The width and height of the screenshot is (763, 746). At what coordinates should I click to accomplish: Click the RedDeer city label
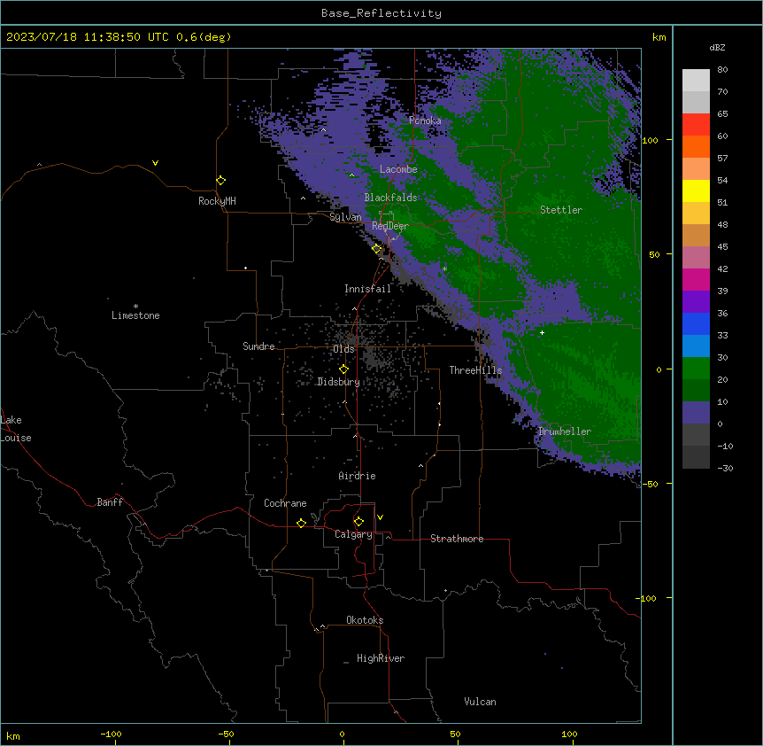pos(390,226)
